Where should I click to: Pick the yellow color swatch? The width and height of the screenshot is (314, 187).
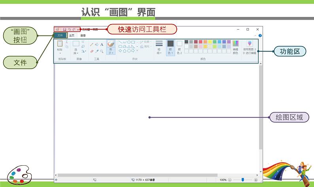(x=210, y=42)
